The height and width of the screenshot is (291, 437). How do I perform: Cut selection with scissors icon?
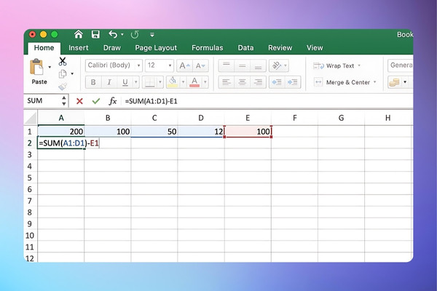click(63, 61)
